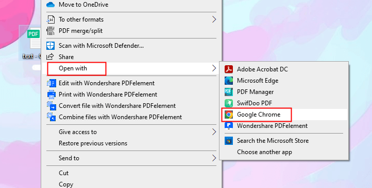Expand the Open with submenu arrow
Image resolution: width=372 pixels, height=188 pixels.
pos(214,68)
